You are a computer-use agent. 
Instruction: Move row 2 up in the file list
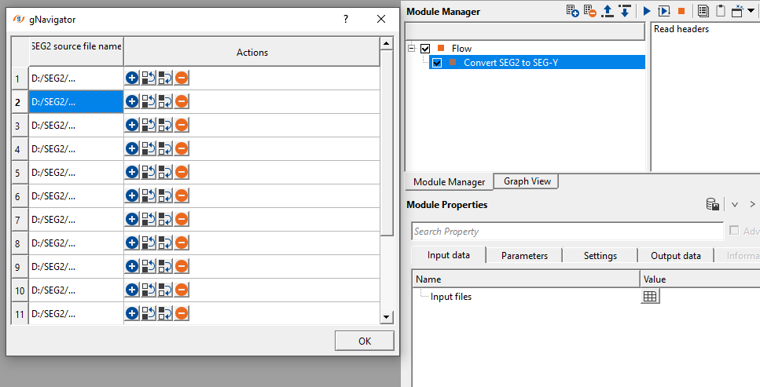point(149,101)
